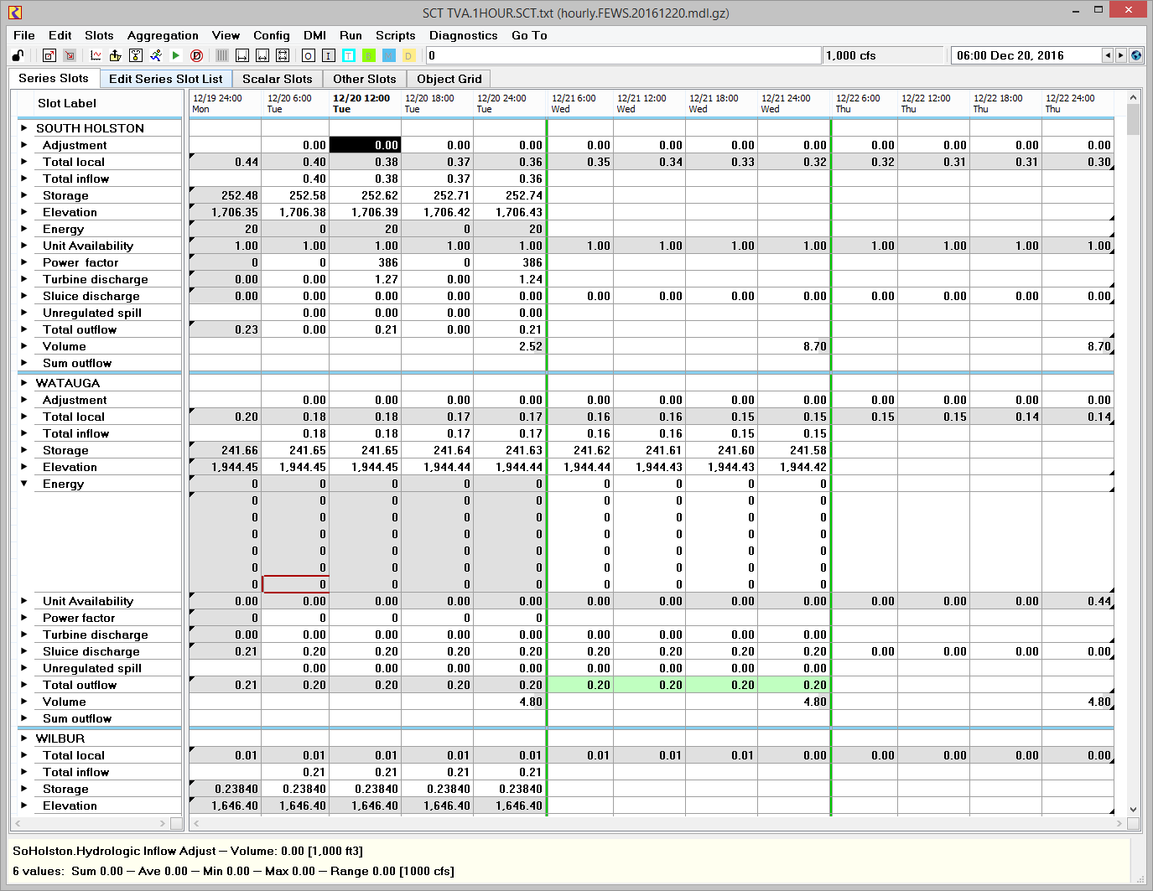Click the first column width fit icon
This screenshot has height=891, width=1153.
pyautogui.click(x=242, y=55)
